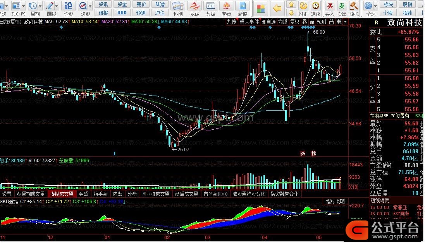Viewport: 425px width, 243px height.
Task: Click the yellow down arrow icon
Action: click(x=291, y=12)
